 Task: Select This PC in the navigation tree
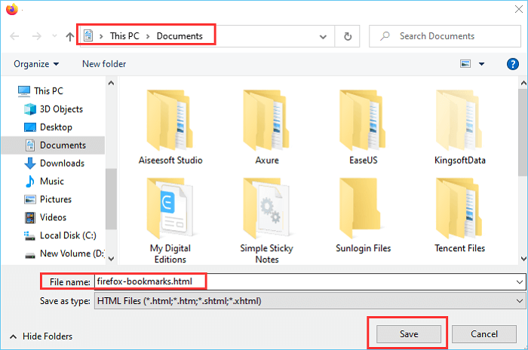click(48, 91)
